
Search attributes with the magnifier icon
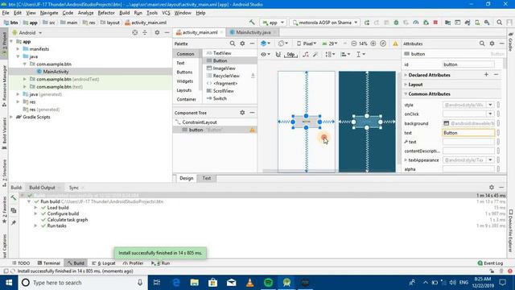482,43
